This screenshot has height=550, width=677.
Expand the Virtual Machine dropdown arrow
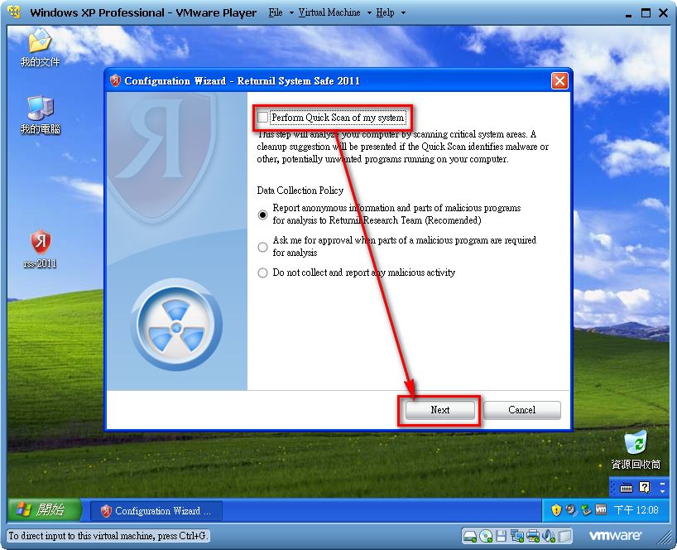(x=369, y=13)
